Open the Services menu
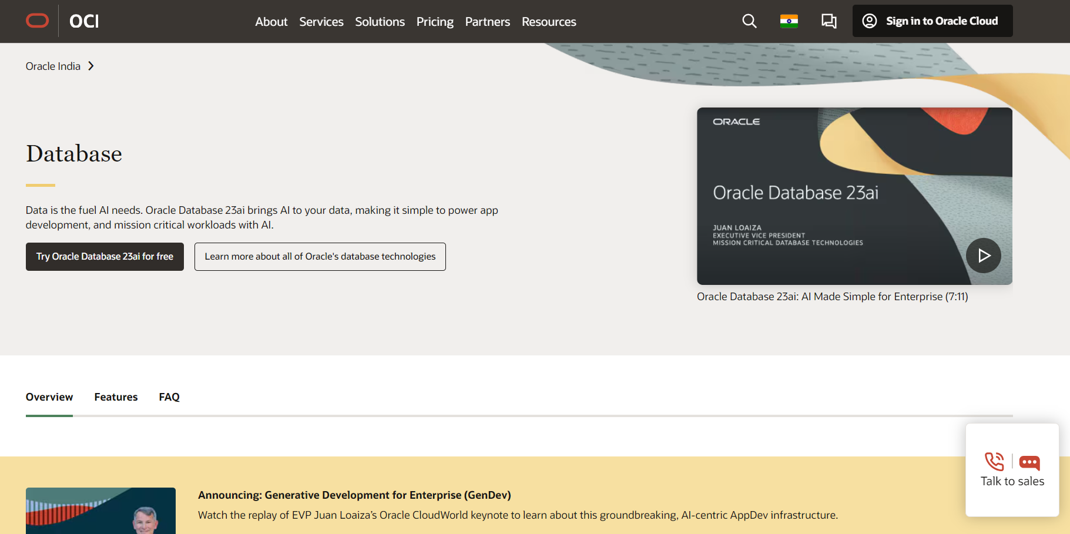The height and width of the screenshot is (534, 1070). [x=321, y=22]
